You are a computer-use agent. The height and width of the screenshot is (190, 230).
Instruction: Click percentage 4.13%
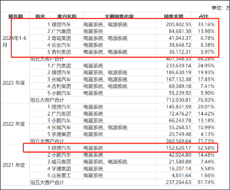point(207,134)
